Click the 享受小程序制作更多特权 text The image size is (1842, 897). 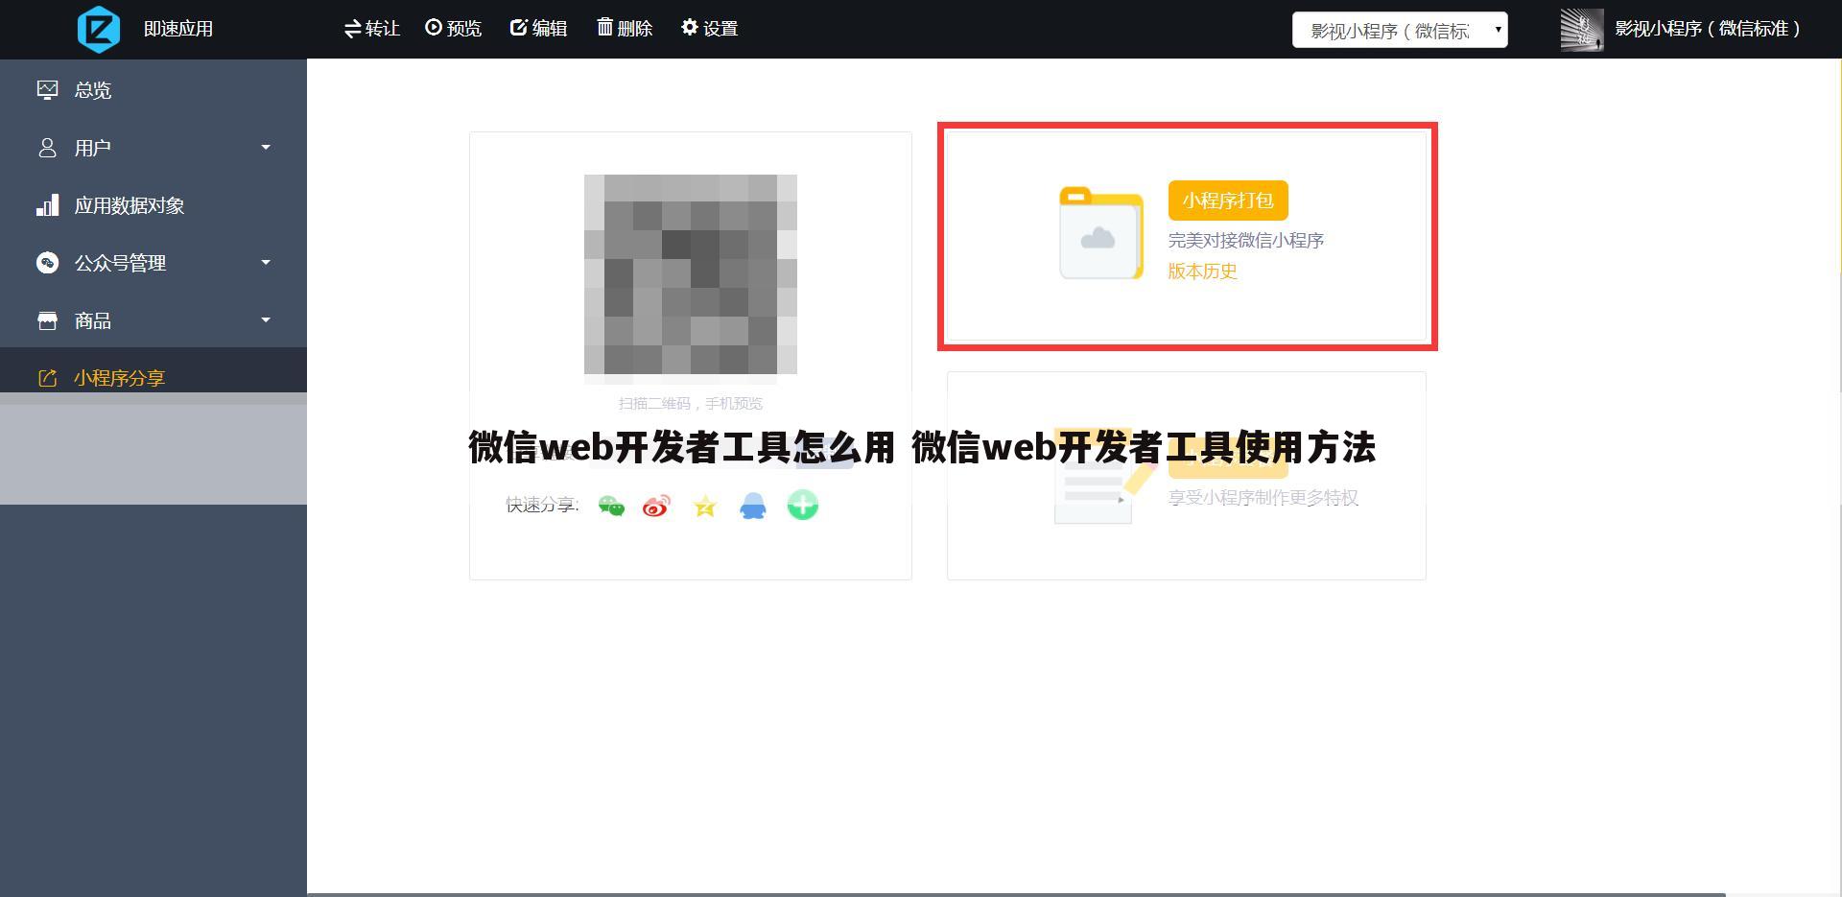(1263, 498)
